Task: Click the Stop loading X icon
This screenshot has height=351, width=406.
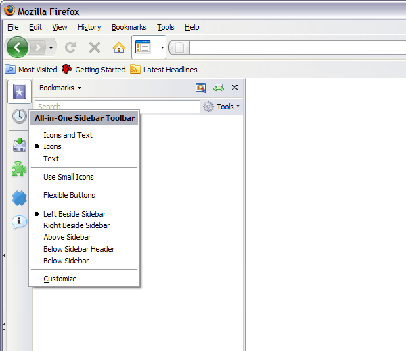Action: (x=95, y=47)
